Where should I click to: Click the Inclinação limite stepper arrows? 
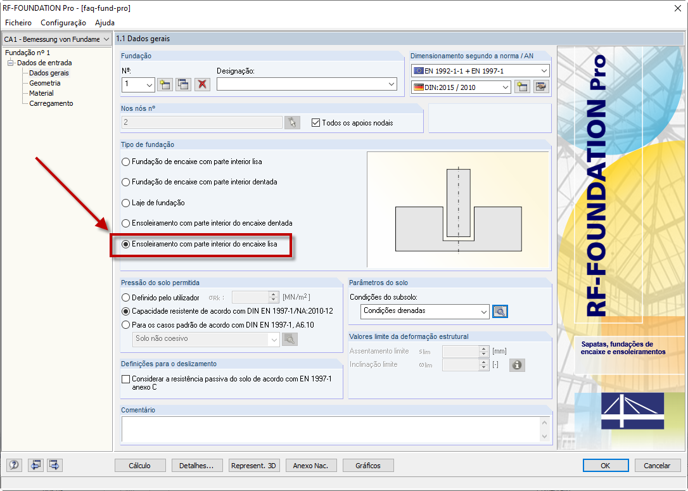coord(484,365)
